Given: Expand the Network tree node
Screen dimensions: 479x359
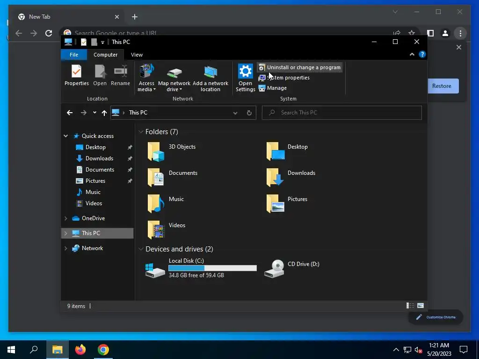Looking at the screenshot, I should tap(65, 248).
